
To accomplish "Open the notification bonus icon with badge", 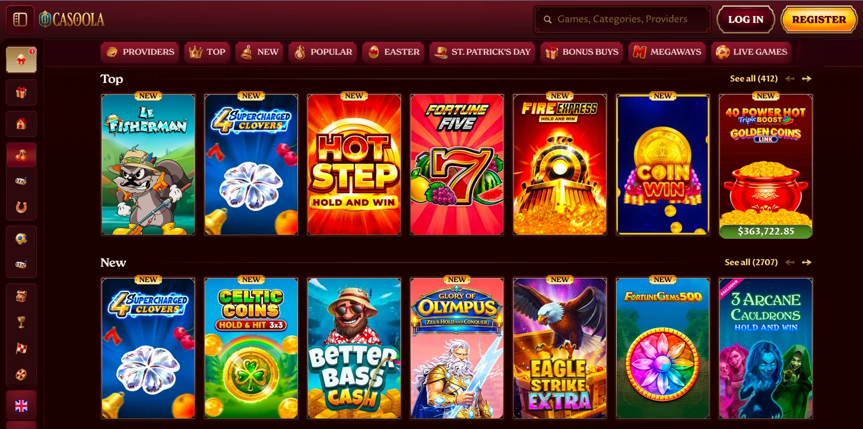I will pyautogui.click(x=21, y=60).
